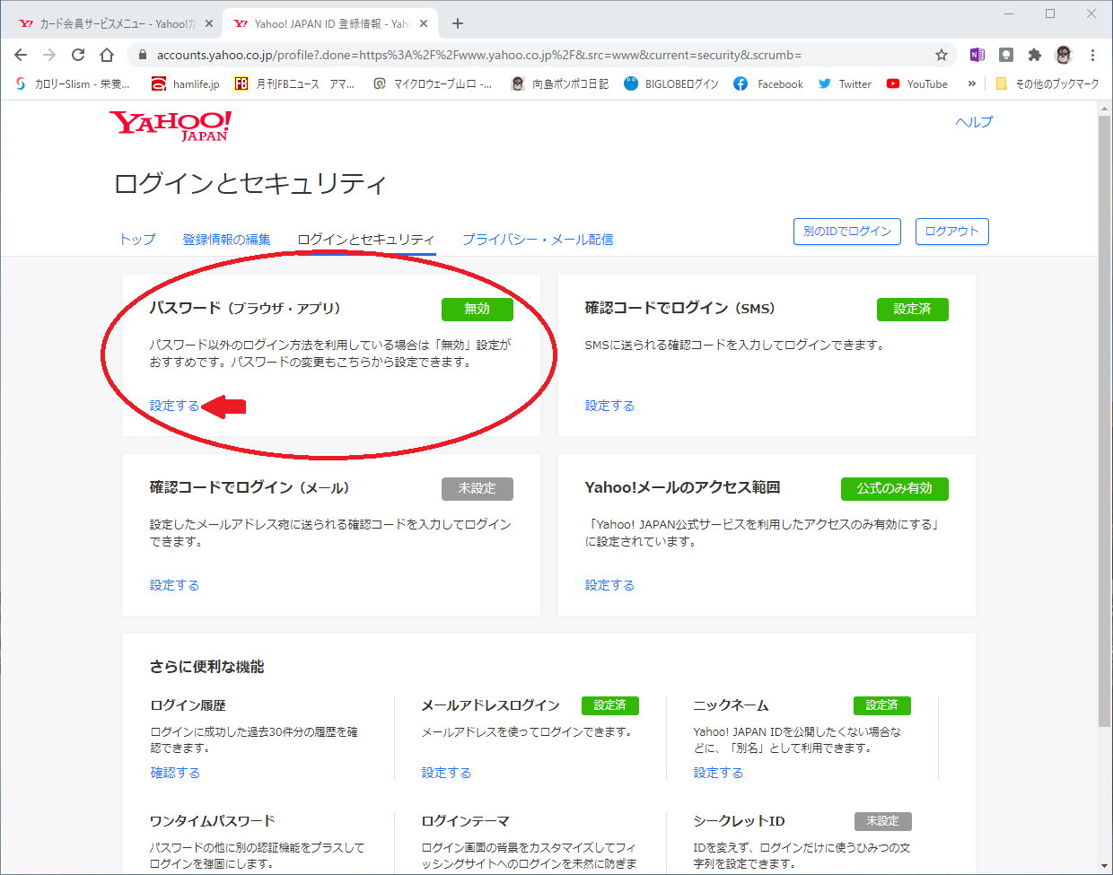This screenshot has height=875, width=1113.
Task: Click 設定する under ニックネーム
Action: click(x=718, y=773)
